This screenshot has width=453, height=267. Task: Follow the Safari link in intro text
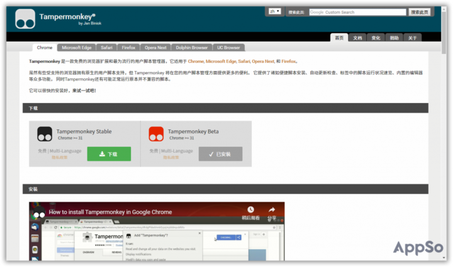pyautogui.click(x=244, y=61)
